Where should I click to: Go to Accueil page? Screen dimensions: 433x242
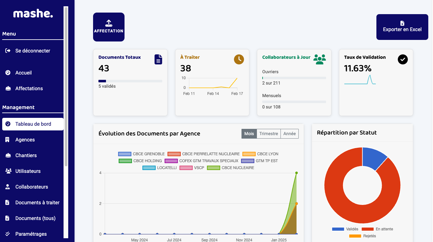[33, 73]
